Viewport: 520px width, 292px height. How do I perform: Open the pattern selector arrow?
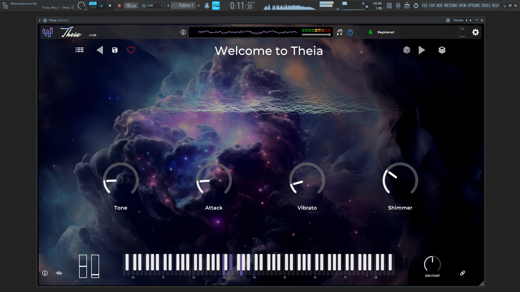tap(168, 5)
